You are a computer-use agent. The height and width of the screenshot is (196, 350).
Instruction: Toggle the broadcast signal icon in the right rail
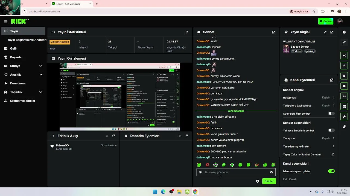pyautogui.click(x=344, y=96)
